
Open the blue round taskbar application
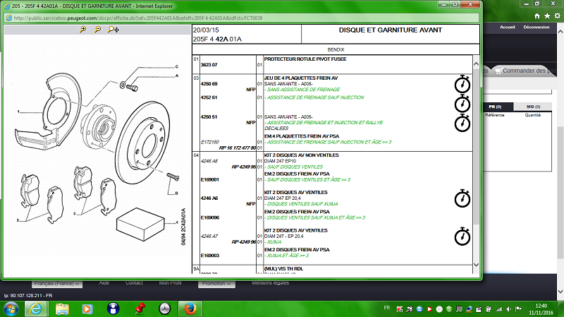pyautogui.click(x=113, y=309)
